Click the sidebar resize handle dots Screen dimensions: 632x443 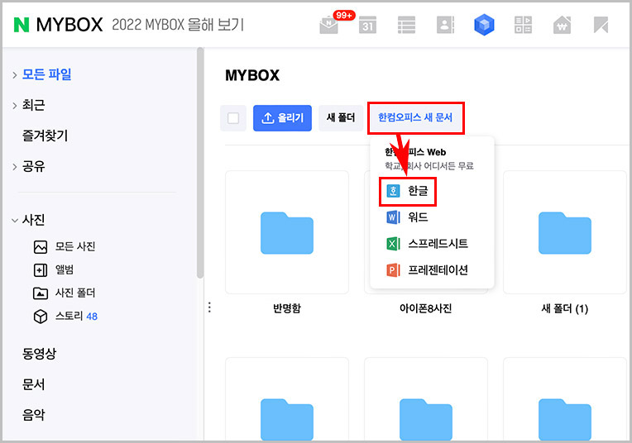tap(209, 307)
